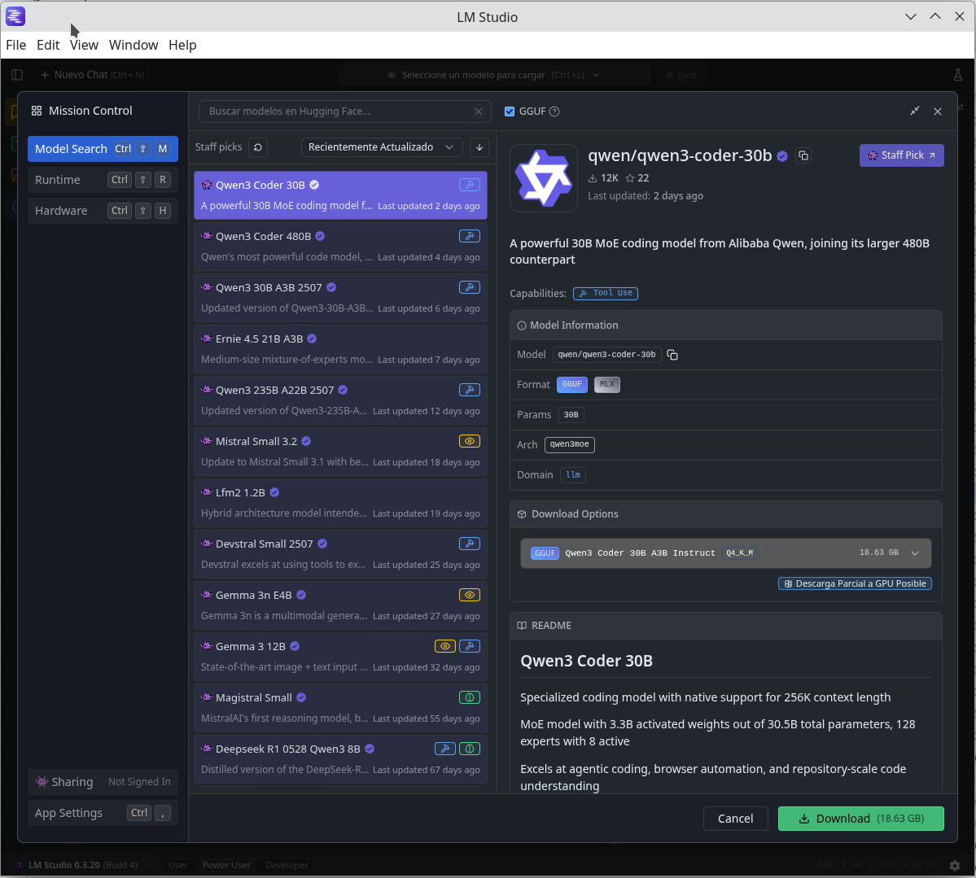Viewport: 976px width, 878px height.
Task: Open the model loader dropdown at top
Action: pos(494,75)
